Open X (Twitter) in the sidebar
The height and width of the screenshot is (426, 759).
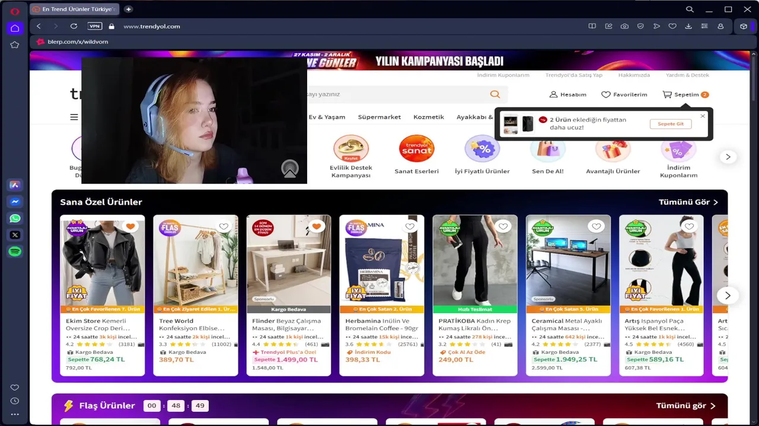point(15,235)
